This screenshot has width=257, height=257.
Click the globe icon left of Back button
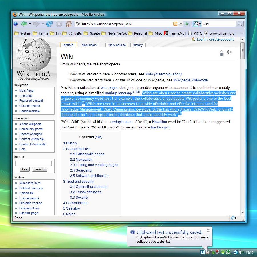(x=16, y=24)
